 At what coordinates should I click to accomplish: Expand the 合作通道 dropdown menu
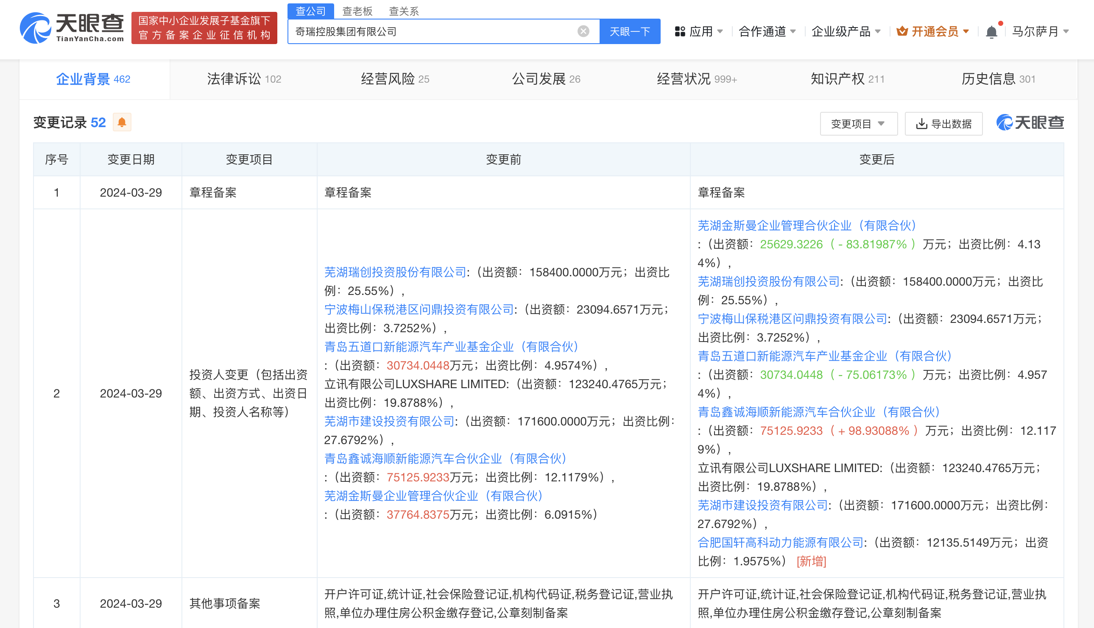[x=767, y=31]
